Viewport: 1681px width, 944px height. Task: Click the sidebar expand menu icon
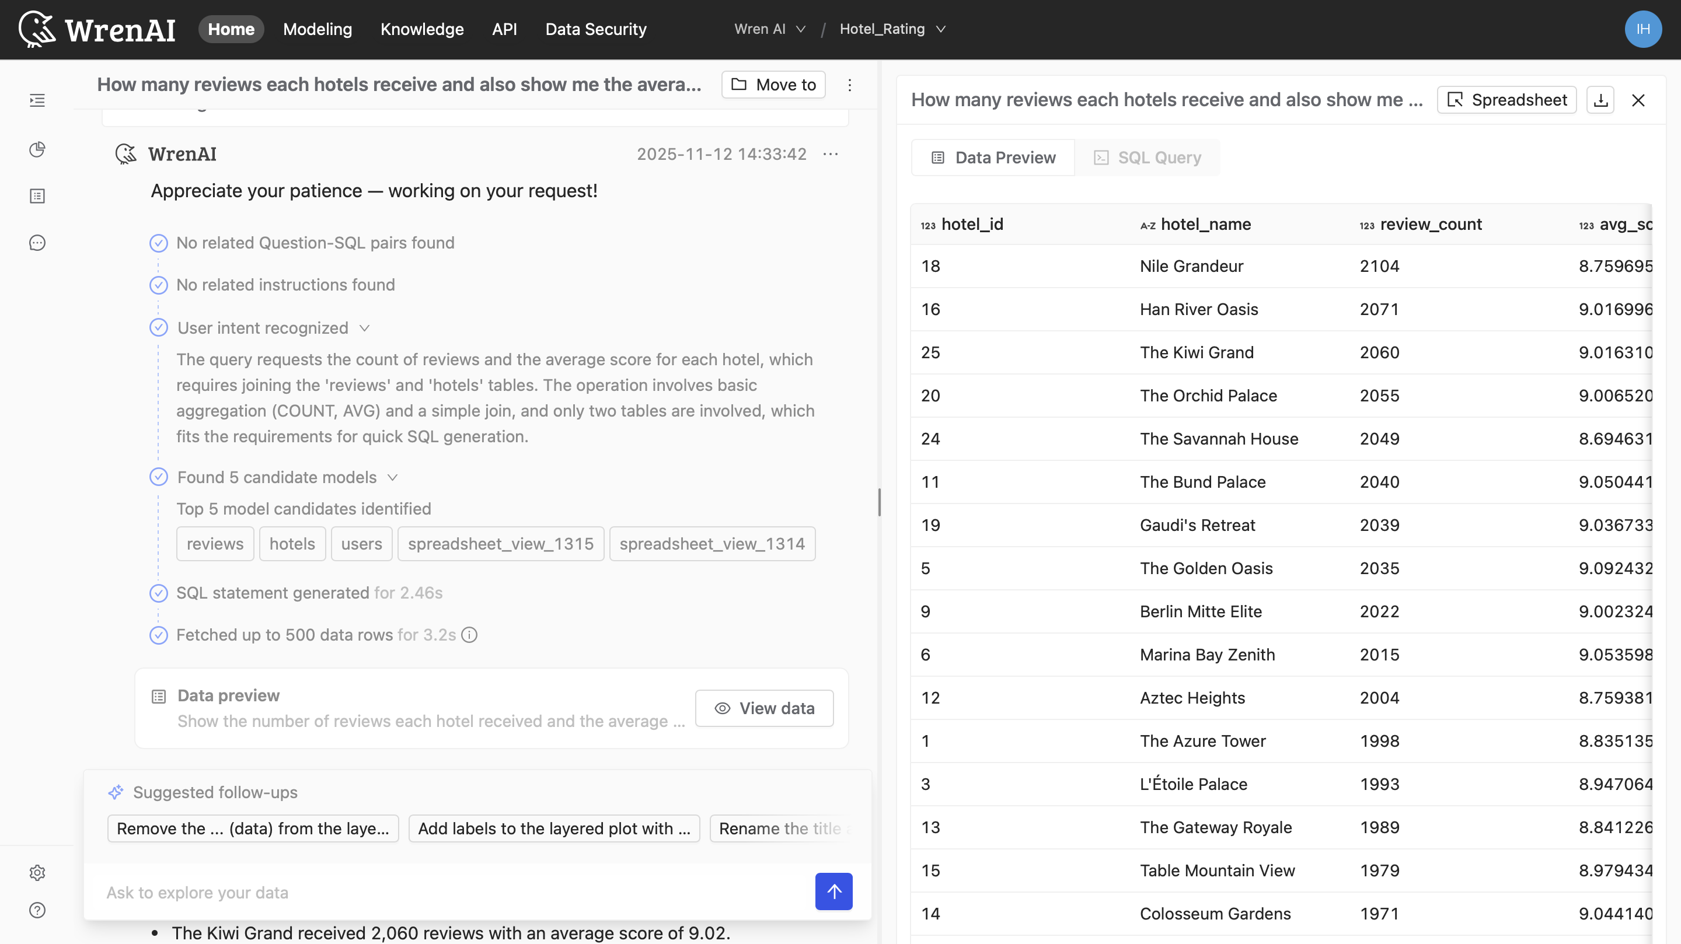tap(37, 100)
